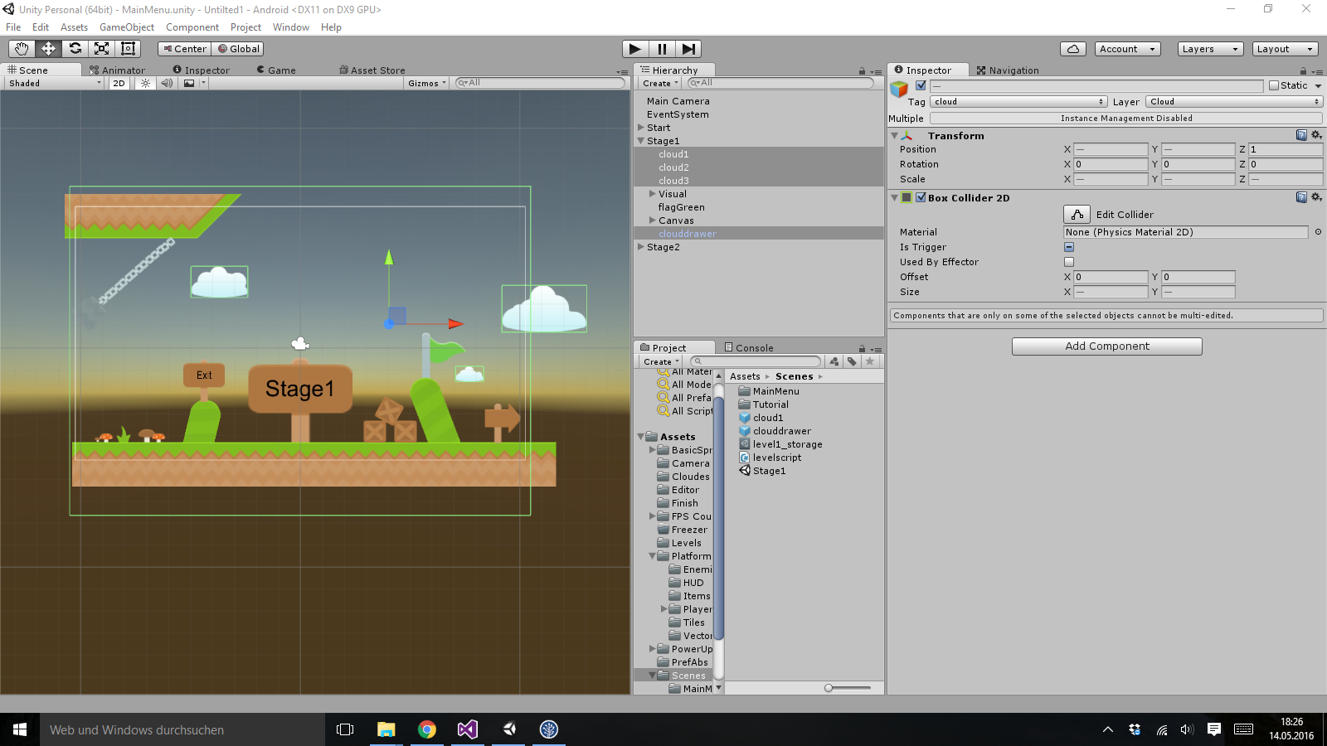Image resolution: width=1327 pixels, height=746 pixels.
Task: Click Material object picker circle
Action: 1318,232
